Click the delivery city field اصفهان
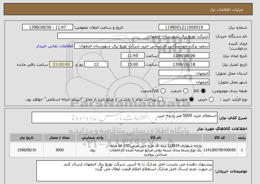The width and height of the screenshot is (260, 184). (184, 82)
